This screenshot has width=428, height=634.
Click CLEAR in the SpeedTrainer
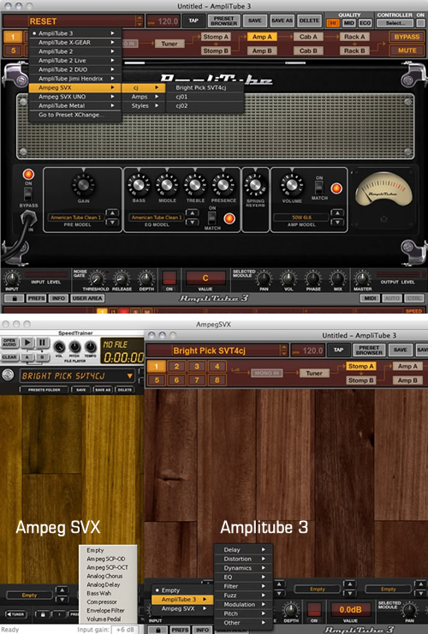click(x=9, y=357)
